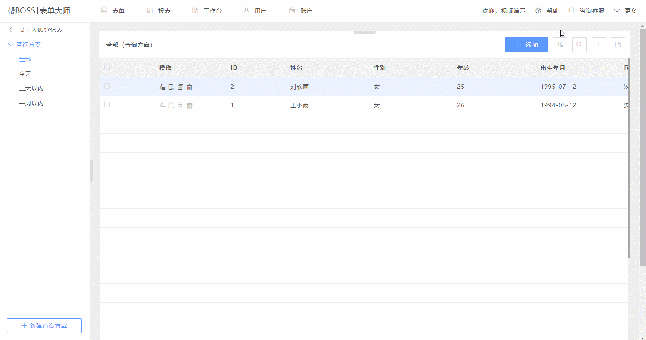Open the 报表 menu in top navigation
This screenshot has height=340, width=646.
(x=159, y=11)
